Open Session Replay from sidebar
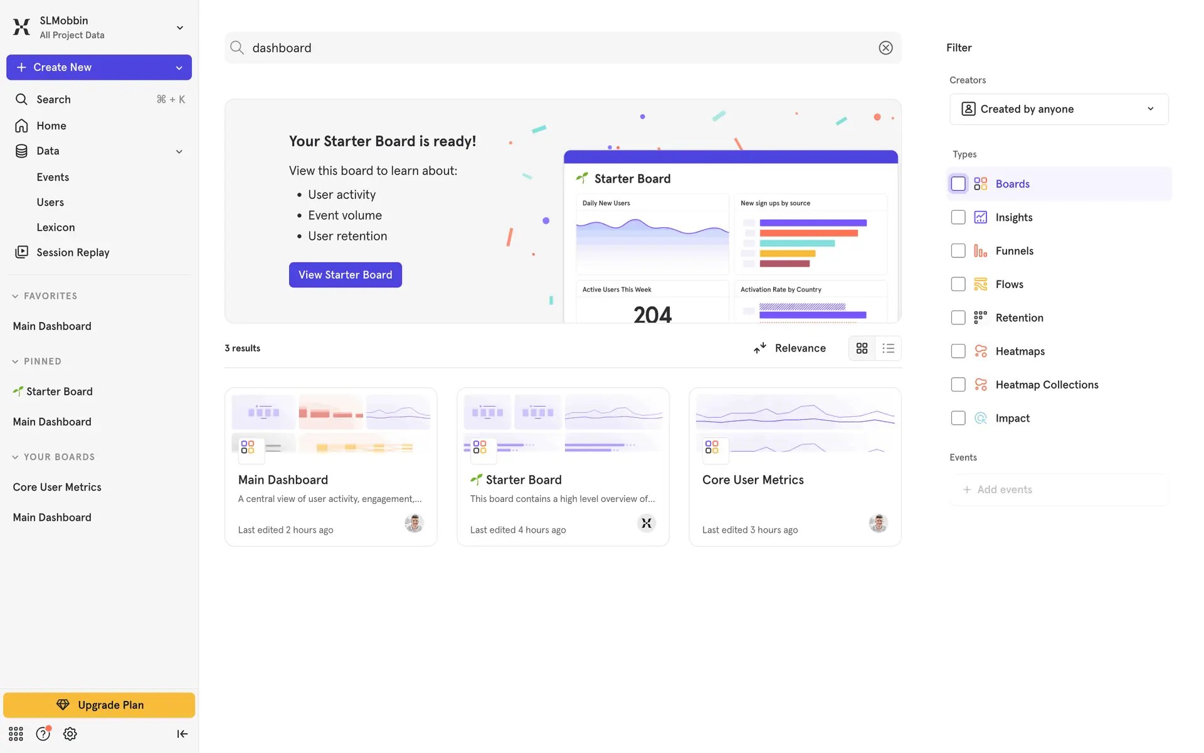 pyautogui.click(x=73, y=252)
